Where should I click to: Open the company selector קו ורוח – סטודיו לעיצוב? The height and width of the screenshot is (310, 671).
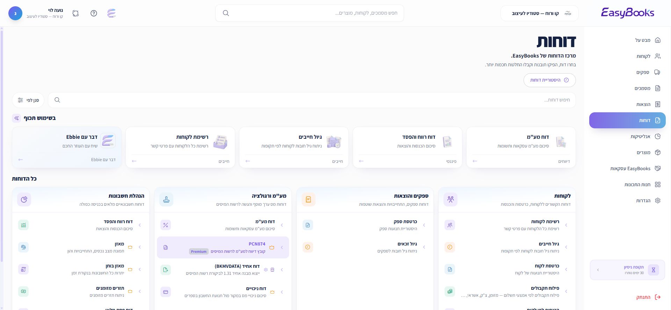coord(539,13)
